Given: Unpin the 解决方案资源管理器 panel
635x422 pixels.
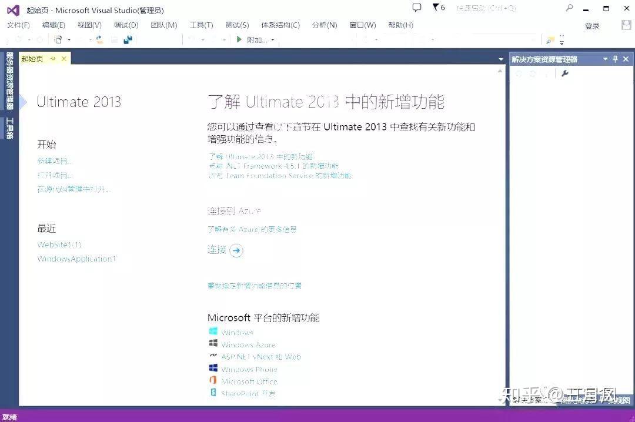Looking at the screenshot, I should click(x=615, y=59).
